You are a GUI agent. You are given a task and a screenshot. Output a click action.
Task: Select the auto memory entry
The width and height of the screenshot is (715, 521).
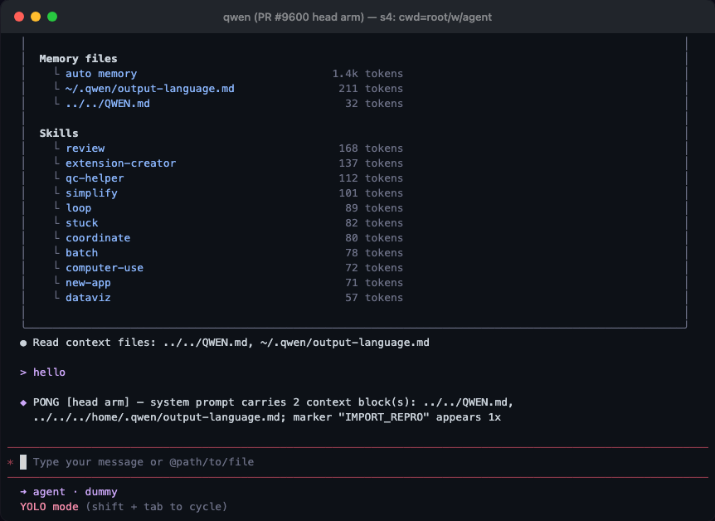[x=101, y=74]
